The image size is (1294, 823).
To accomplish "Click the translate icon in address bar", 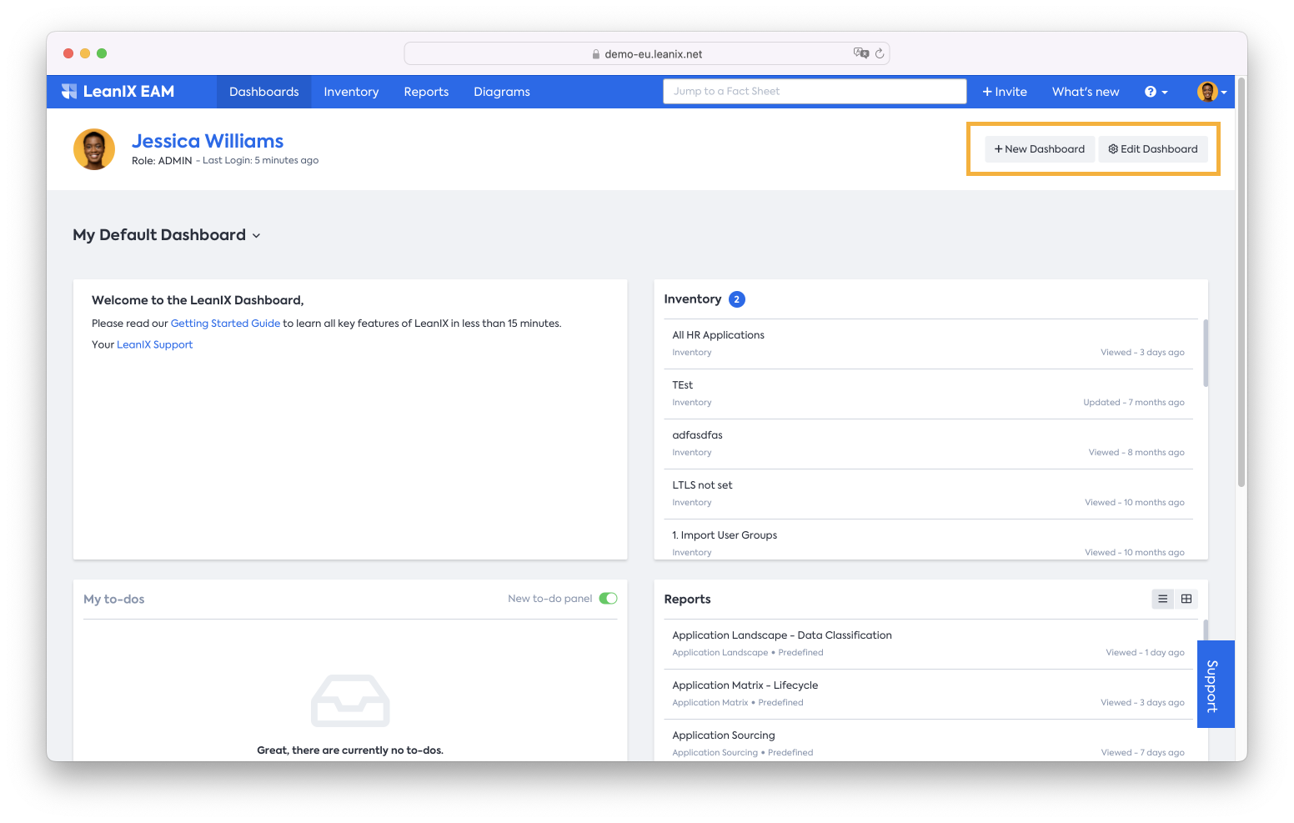I will (861, 53).
